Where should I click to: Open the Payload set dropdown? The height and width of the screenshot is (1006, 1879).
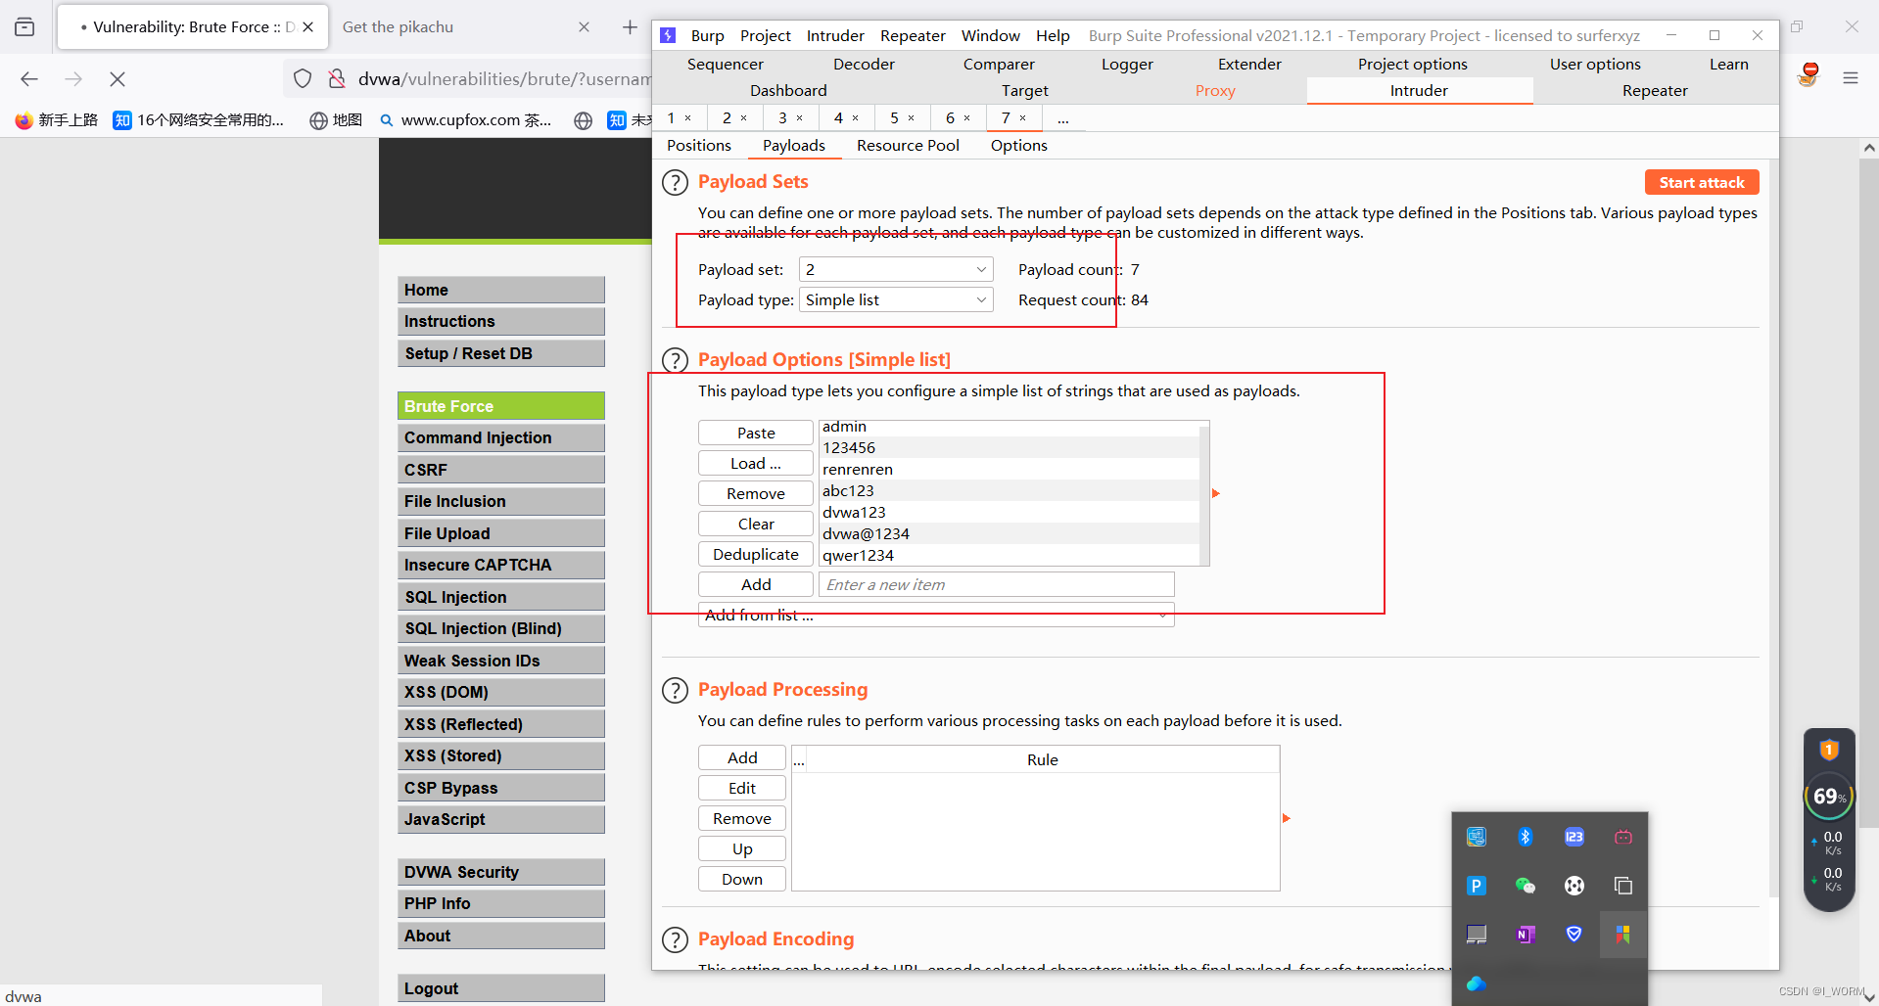[896, 270]
